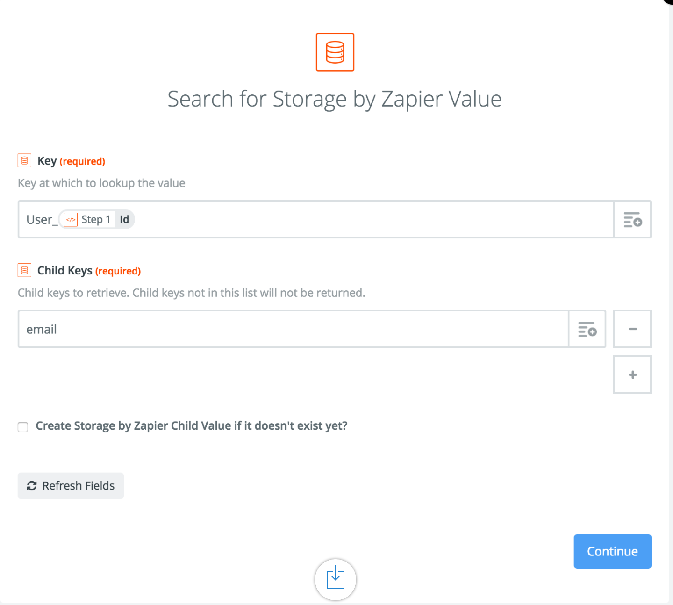Viewport: 673px width, 605px height.
Task: Click the 'Key (required)' label
Action: coord(71,161)
